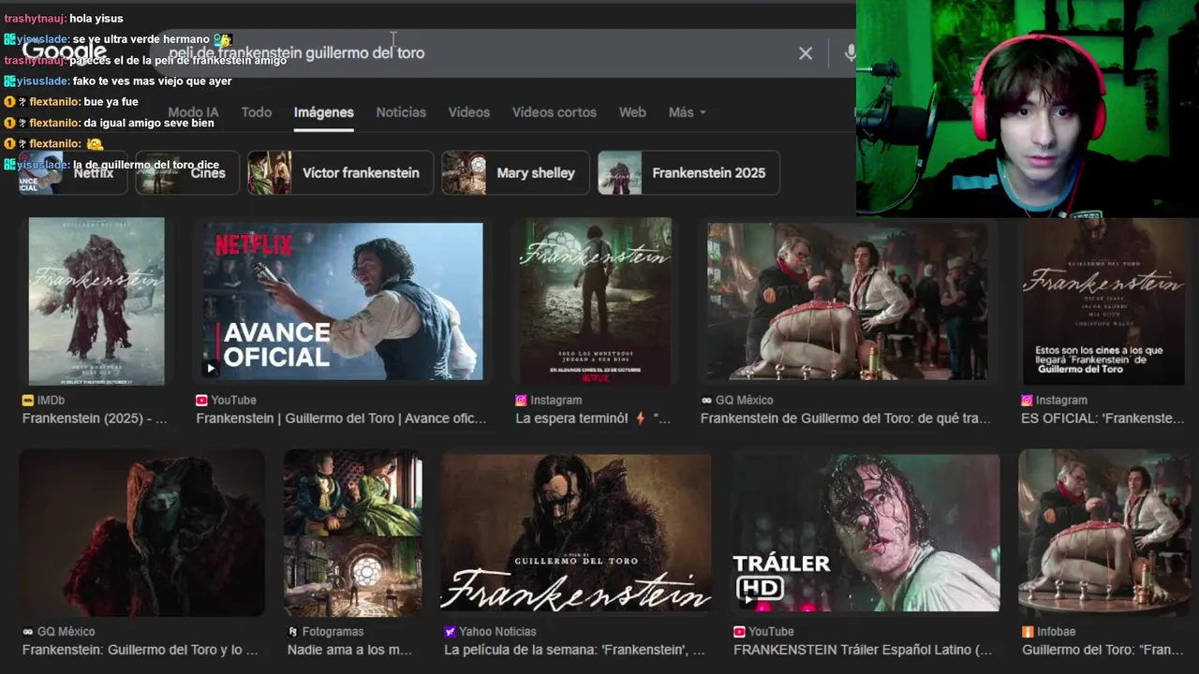This screenshot has width=1199, height=674.
Task: Click the voice search microphone icon
Action: click(x=850, y=53)
